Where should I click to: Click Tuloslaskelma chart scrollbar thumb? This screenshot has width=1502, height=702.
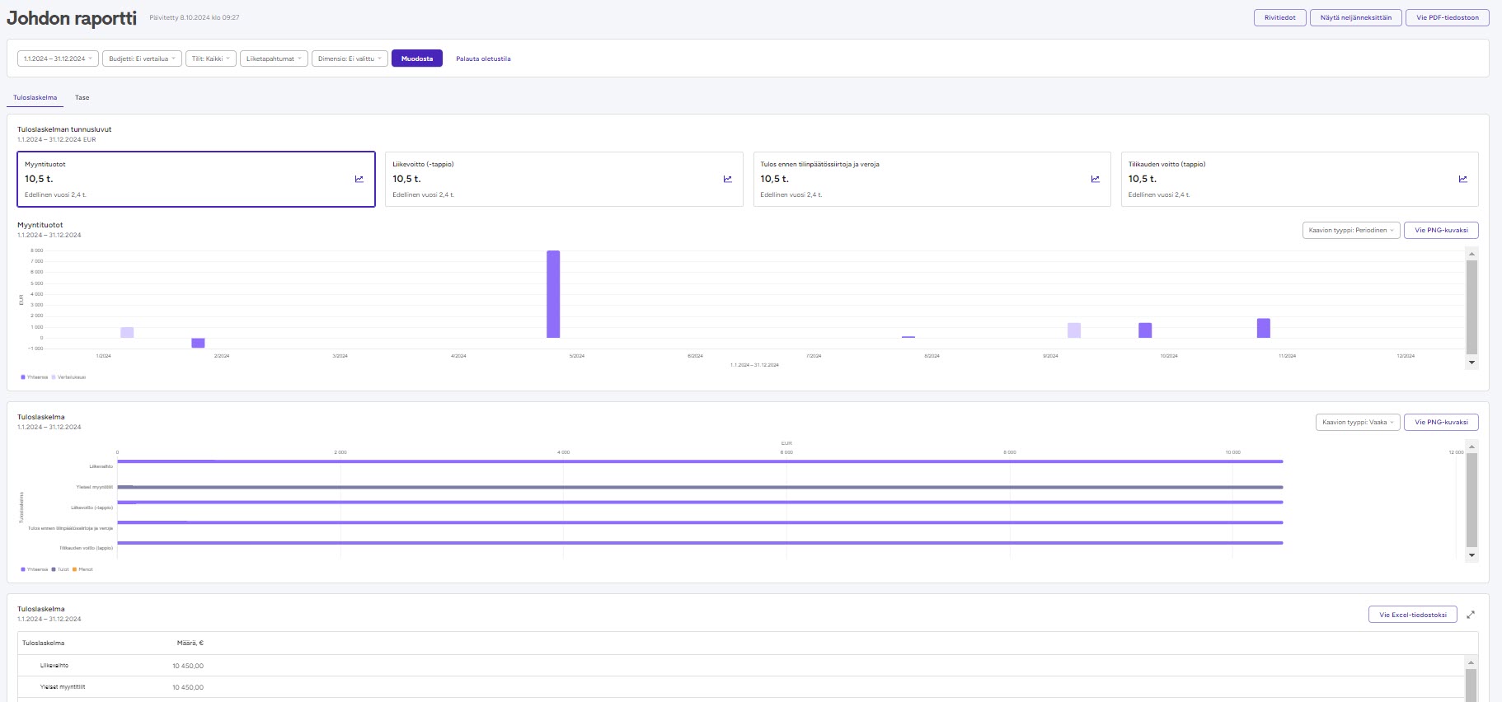(x=1471, y=500)
